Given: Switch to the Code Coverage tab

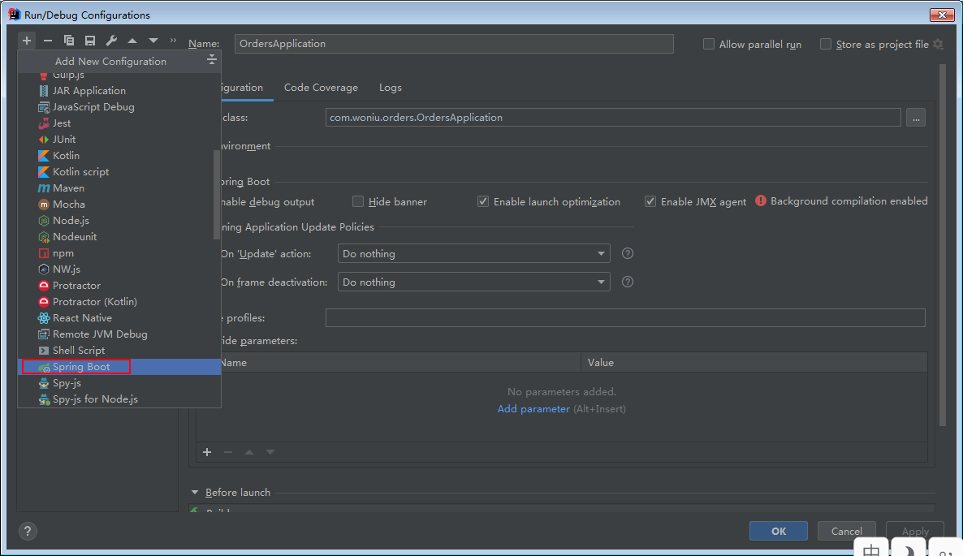Looking at the screenshot, I should click(321, 88).
